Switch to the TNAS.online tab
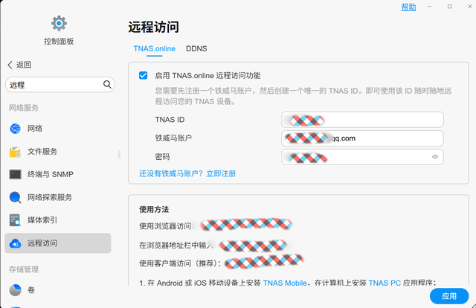Viewport: 476px width, 308px height. click(x=155, y=48)
